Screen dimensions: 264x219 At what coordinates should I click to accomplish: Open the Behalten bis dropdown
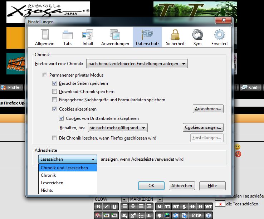[x=118, y=128]
